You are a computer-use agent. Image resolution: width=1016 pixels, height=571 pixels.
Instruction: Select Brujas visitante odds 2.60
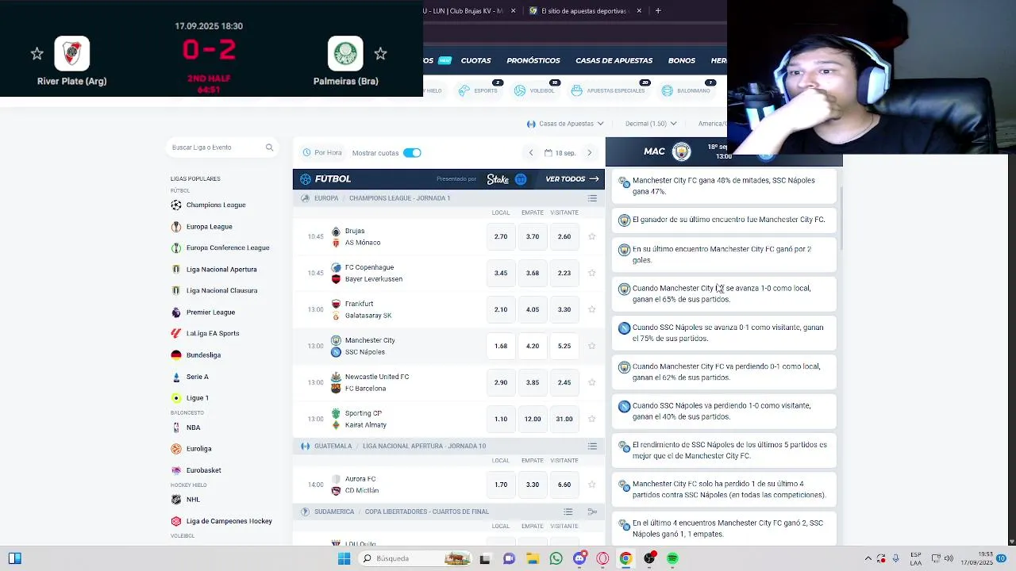[x=564, y=236]
